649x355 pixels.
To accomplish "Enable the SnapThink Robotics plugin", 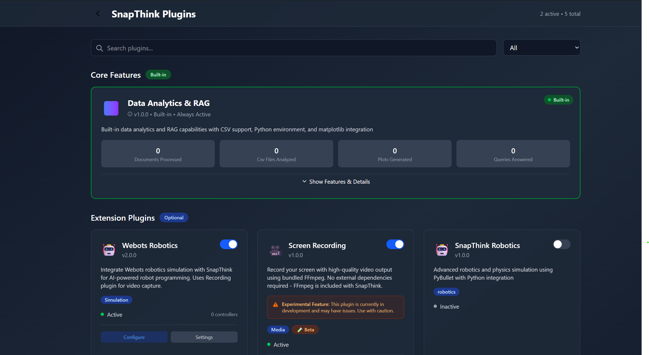I will [x=561, y=244].
